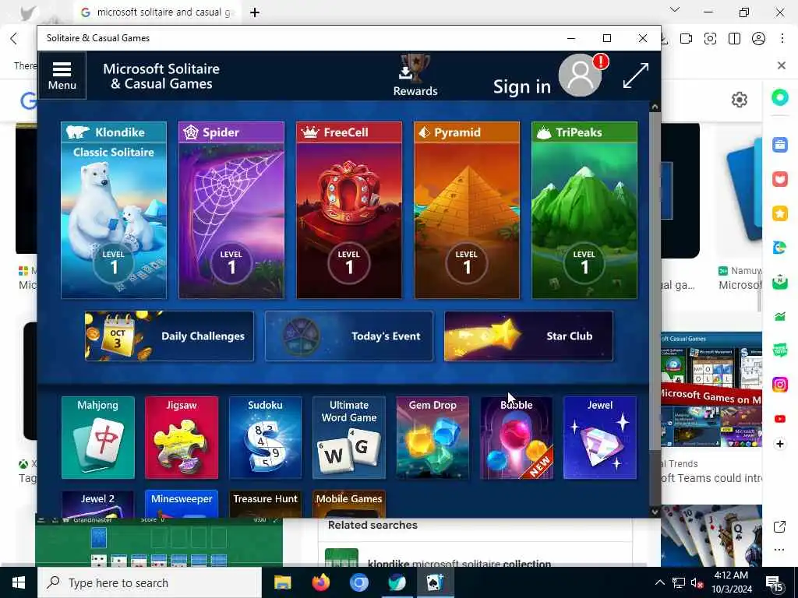The image size is (798, 598).
Task: Open Today's Event
Action: [349, 336]
